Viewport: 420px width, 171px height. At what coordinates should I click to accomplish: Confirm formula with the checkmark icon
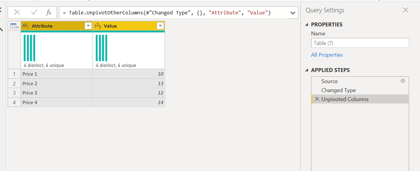coord(34,13)
